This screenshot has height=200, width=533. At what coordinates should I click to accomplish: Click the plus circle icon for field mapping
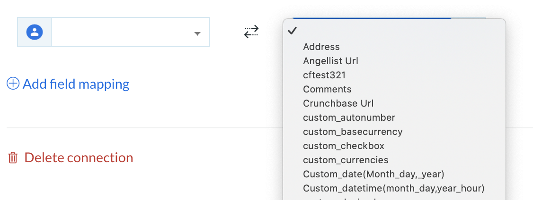click(x=13, y=83)
